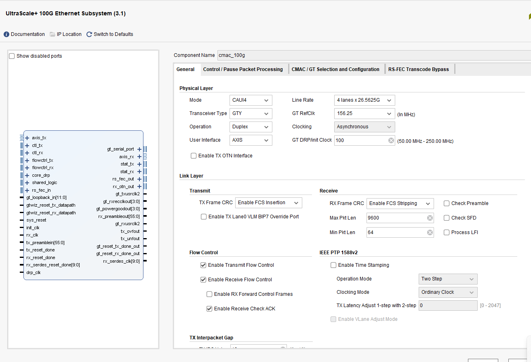Viewport: 531px width, 362px height.
Task: Expand the gt_serial_port plus icon
Action: [x=139, y=149]
